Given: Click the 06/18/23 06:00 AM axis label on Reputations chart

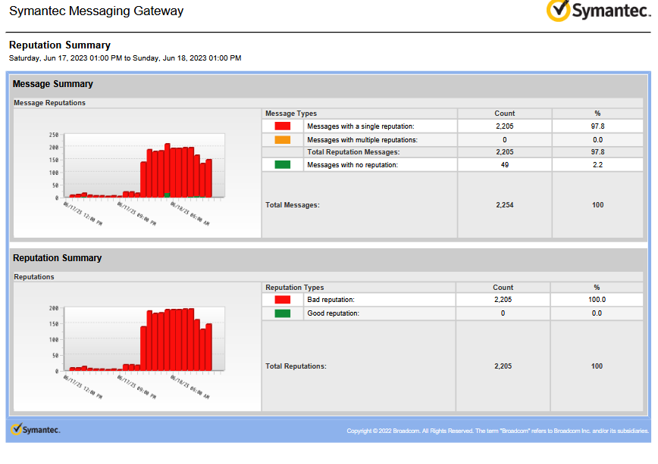Looking at the screenshot, I should tap(190, 387).
